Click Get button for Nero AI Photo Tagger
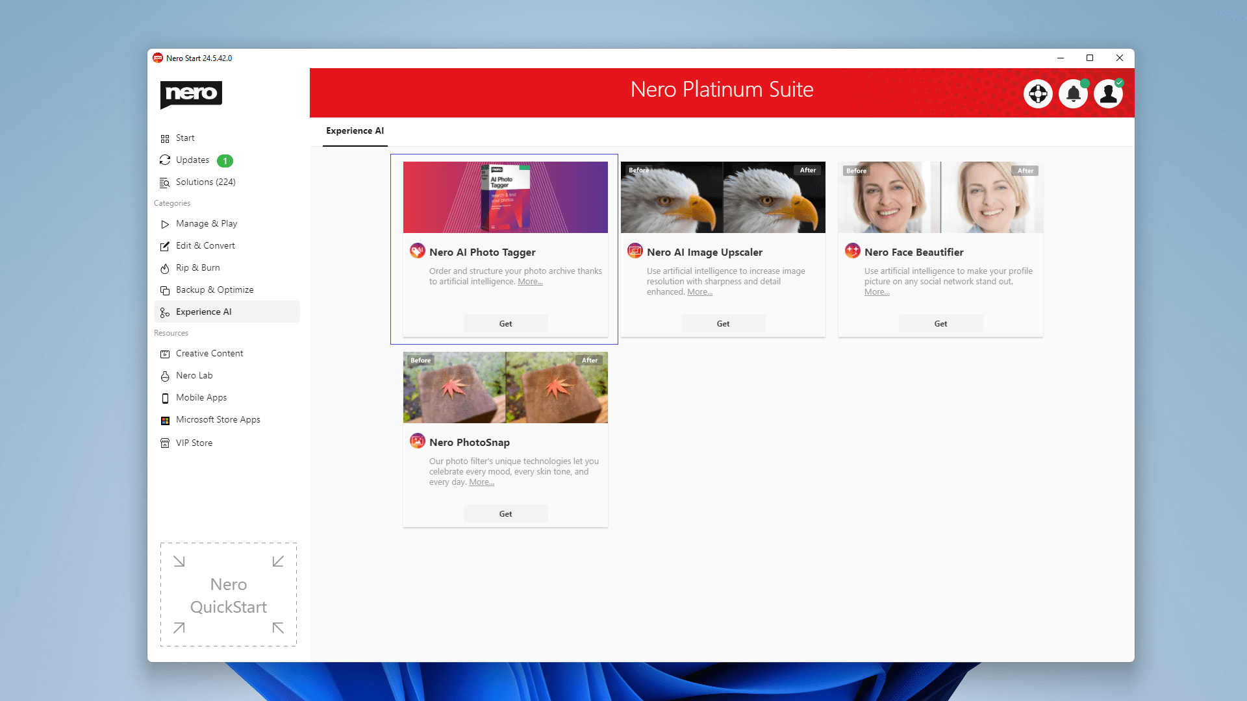The image size is (1247, 701). [x=505, y=323]
